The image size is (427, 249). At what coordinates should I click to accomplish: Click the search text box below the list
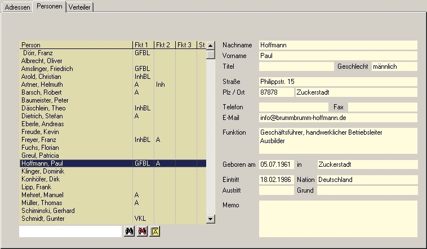point(70,232)
